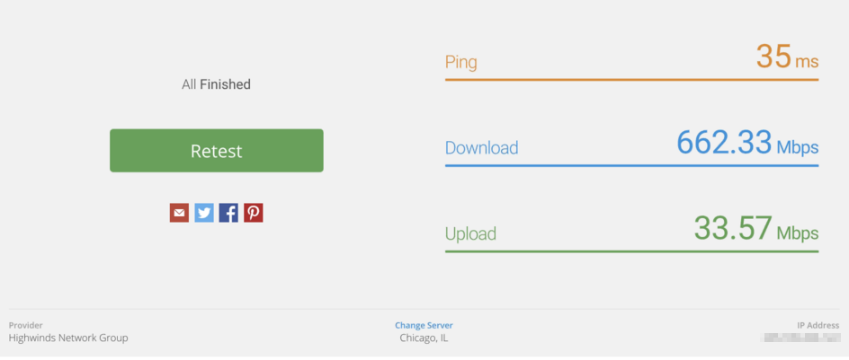
Task: Click the Provider heading
Action: (25, 325)
